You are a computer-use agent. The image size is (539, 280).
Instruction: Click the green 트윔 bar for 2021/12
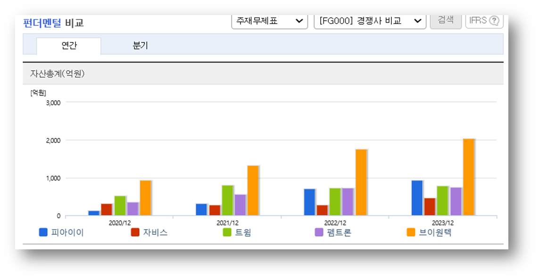(x=227, y=201)
